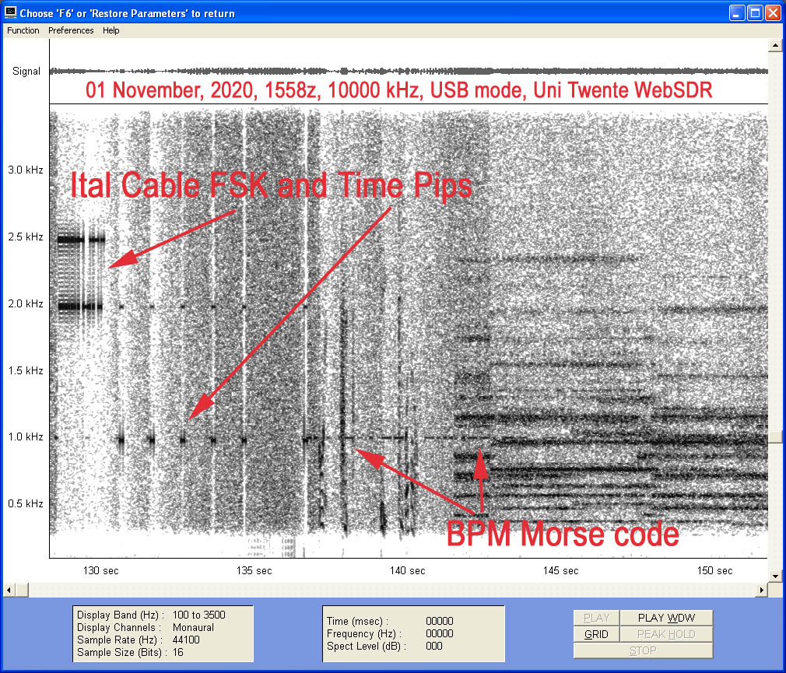
Task: Click the 145 sec time axis label
Action: tap(561, 570)
